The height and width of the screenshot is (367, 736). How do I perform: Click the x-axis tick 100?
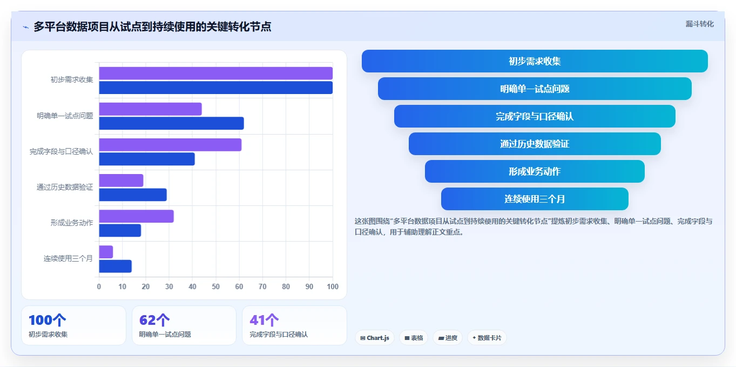click(333, 286)
